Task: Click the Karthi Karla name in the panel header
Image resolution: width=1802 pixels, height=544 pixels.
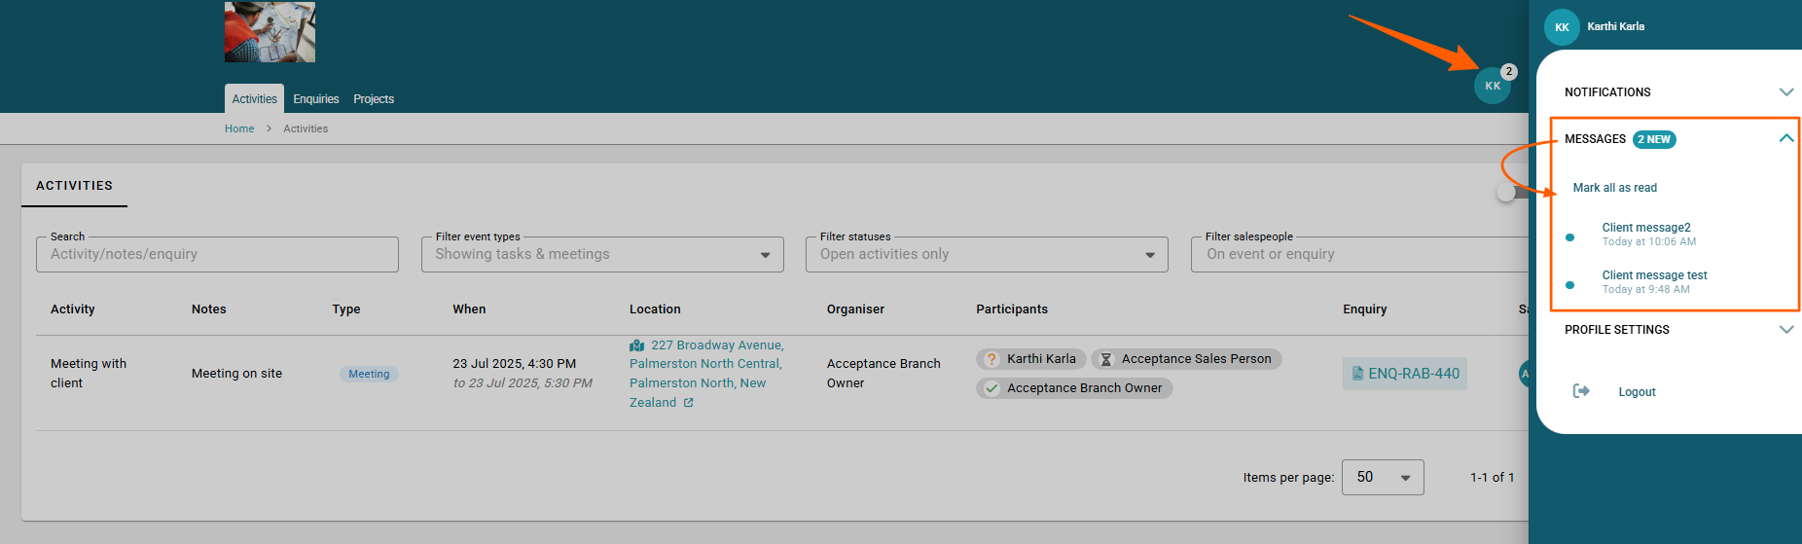Action: click(1615, 26)
